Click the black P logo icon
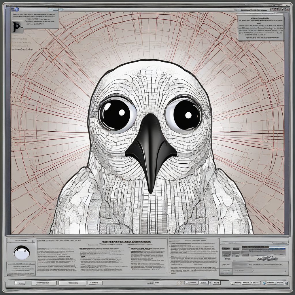Screen dimensions: 295x295 point(17,27)
